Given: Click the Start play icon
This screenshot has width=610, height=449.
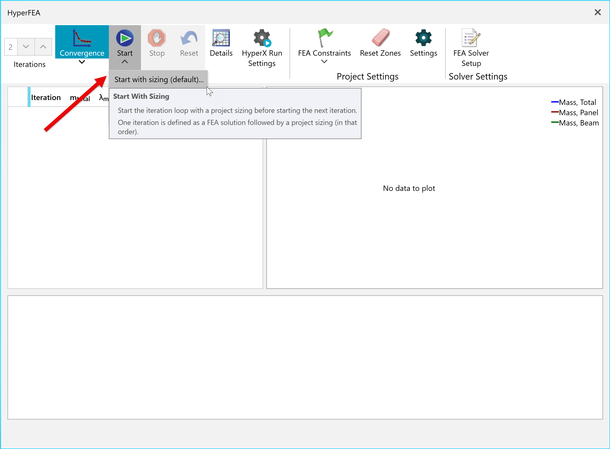Looking at the screenshot, I should [125, 38].
